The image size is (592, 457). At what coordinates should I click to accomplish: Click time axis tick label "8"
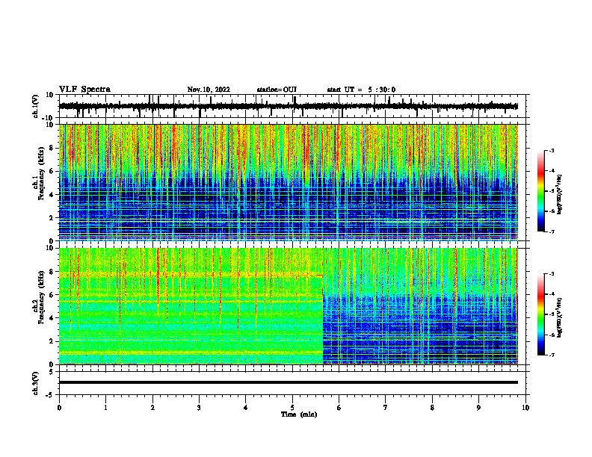(432, 408)
